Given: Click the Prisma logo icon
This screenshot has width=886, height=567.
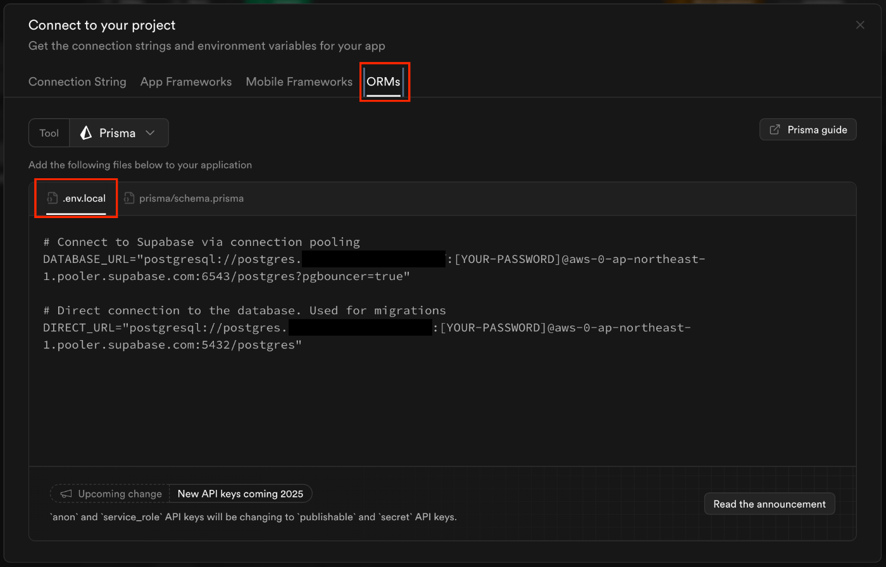Looking at the screenshot, I should [x=86, y=133].
